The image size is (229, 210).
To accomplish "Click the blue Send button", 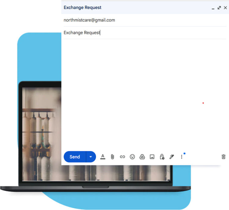I will pyautogui.click(x=75, y=157).
